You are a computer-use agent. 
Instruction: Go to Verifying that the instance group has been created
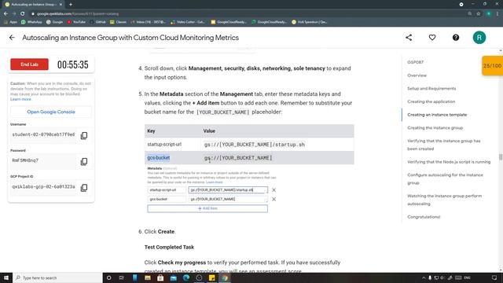pos(443,145)
